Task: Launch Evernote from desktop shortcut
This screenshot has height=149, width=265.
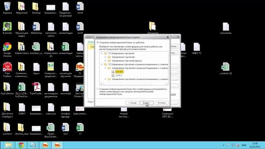Action: pos(7,28)
